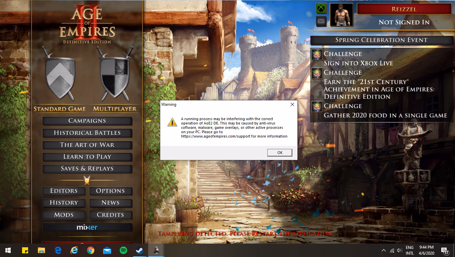Screen dimensions: 455x257
Task: Click the Multiplayer label
Action: click(115, 109)
